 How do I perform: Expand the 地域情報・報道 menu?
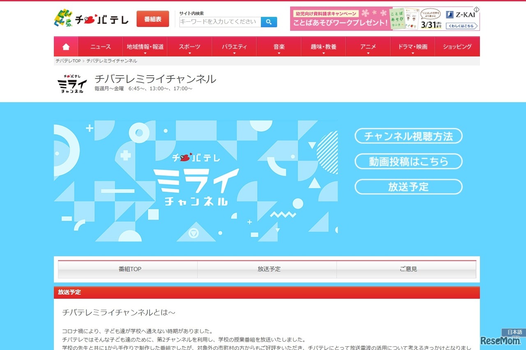coord(145,47)
